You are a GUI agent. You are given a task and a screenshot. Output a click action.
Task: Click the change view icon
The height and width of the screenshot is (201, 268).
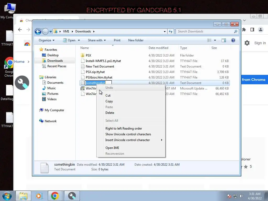[209, 40]
